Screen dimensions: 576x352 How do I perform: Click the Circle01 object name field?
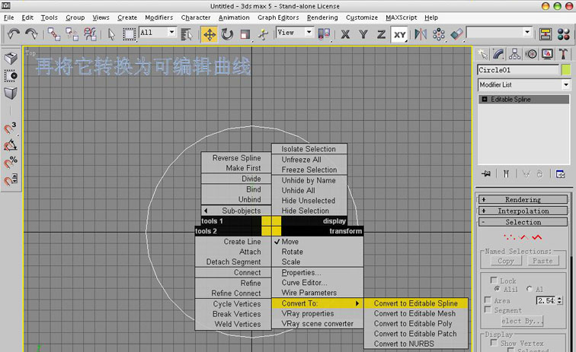point(518,70)
